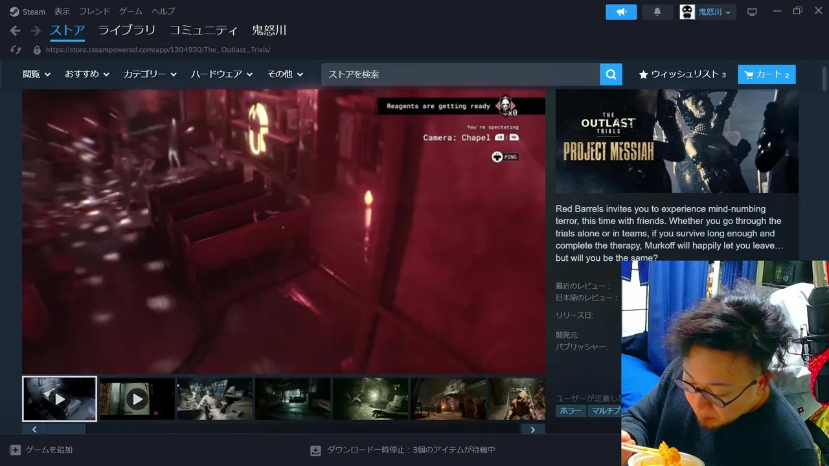Expand the その他 dropdown
This screenshot has height=466, width=829.
[x=285, y=74]
